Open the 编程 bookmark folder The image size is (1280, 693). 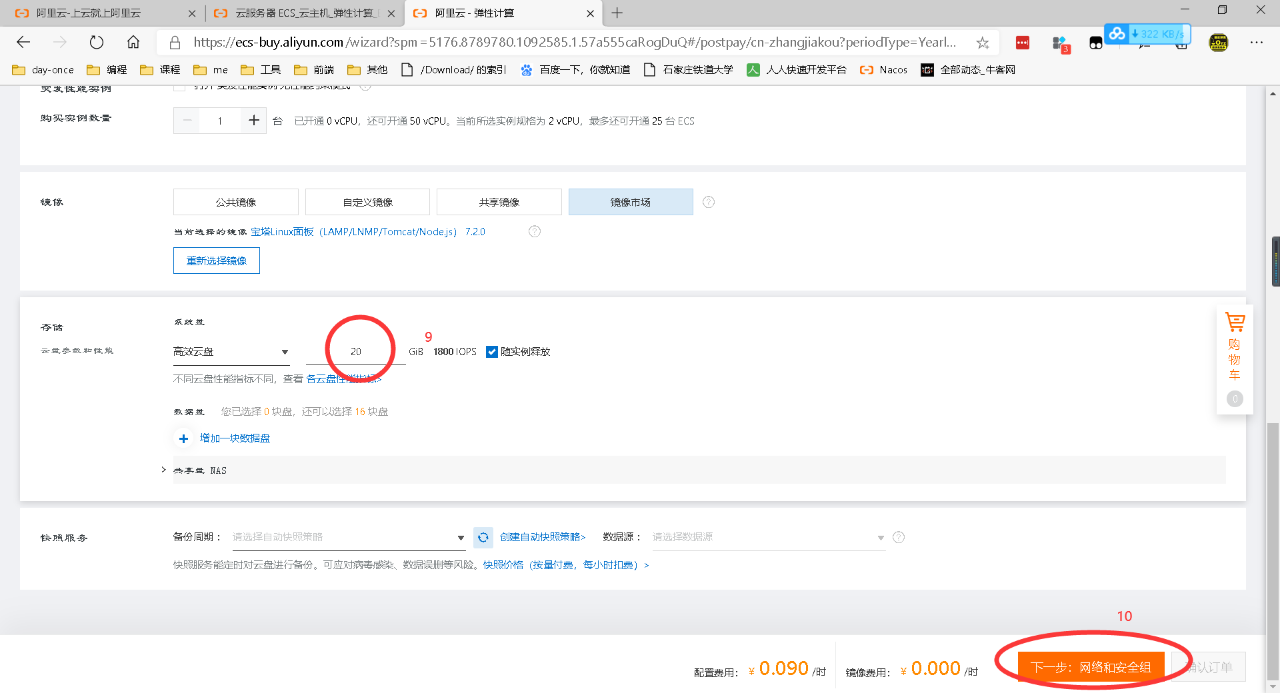[x=107, y=70]
